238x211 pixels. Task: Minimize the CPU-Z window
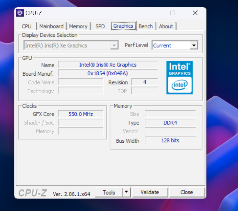(x=150, y=13)
